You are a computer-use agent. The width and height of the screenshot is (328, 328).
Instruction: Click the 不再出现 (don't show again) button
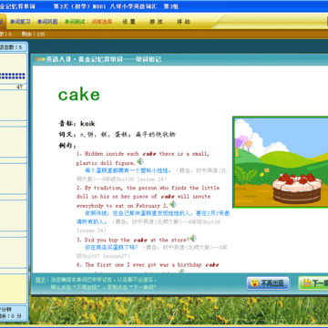pos(268,283)
